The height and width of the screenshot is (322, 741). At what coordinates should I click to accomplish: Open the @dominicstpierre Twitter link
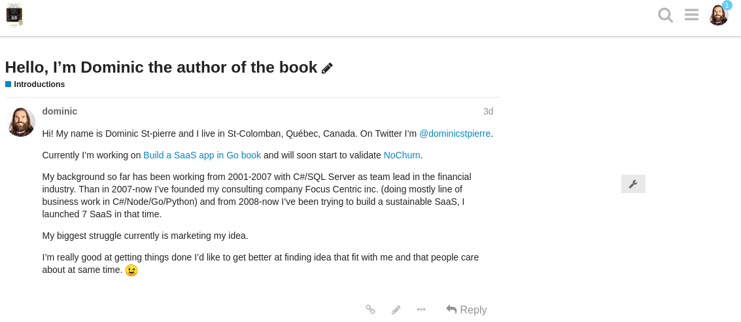point(455,134)
